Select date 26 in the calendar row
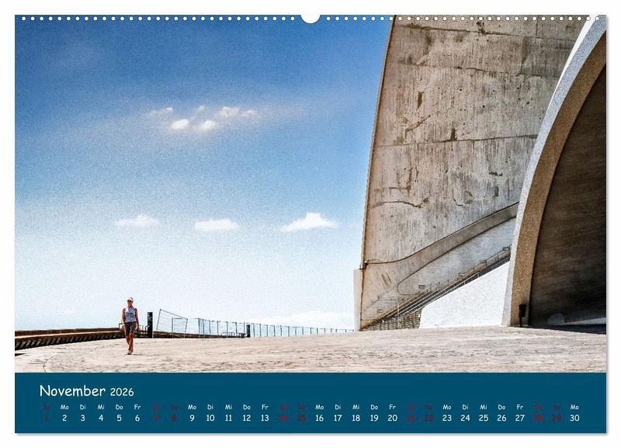 (501, 418)
